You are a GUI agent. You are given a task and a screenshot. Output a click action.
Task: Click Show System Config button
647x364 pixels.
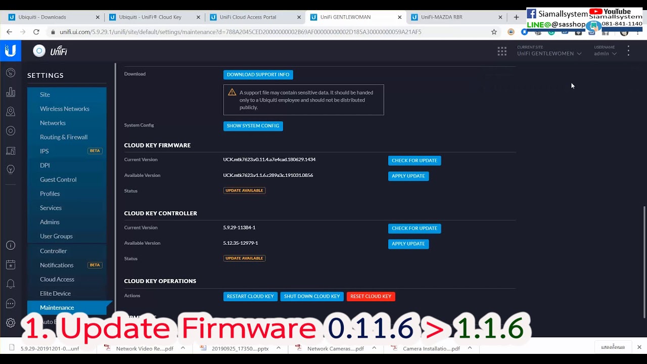coord(253,126)
